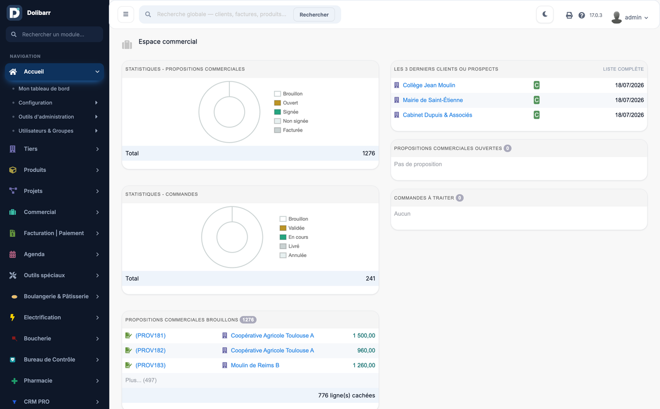Open Mairie de Saint-Étienne customer link

tap(433, 100)
